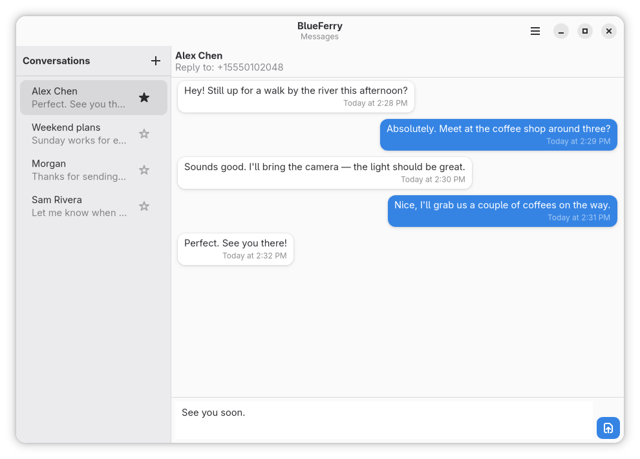Maximize the BlueFerry window
This screenshot has width=640, height=459.
click(x=585, y=31)
